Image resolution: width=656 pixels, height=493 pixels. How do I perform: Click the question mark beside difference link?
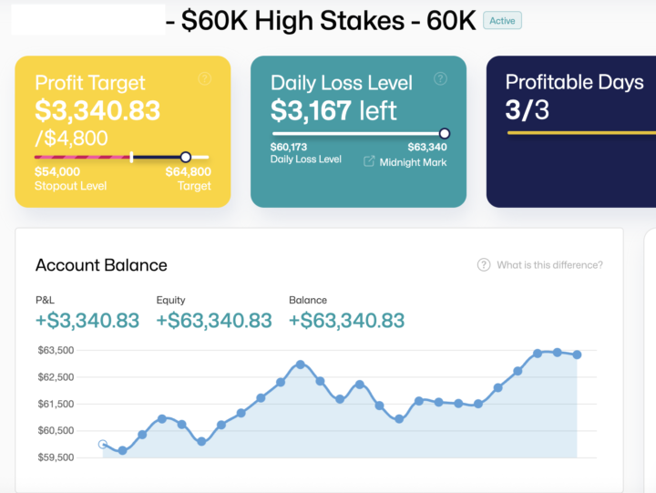click(484, 265)
